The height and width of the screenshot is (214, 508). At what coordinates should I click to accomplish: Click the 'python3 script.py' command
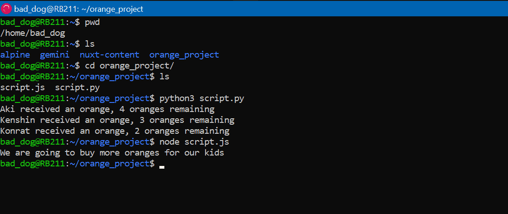tap(202, 98)
